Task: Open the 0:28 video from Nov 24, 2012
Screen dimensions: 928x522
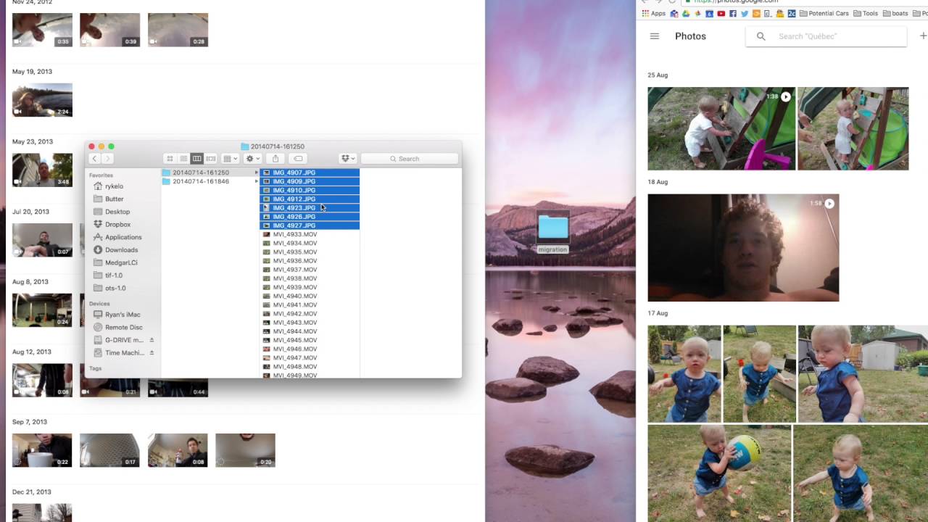Action: pos(178,30)
